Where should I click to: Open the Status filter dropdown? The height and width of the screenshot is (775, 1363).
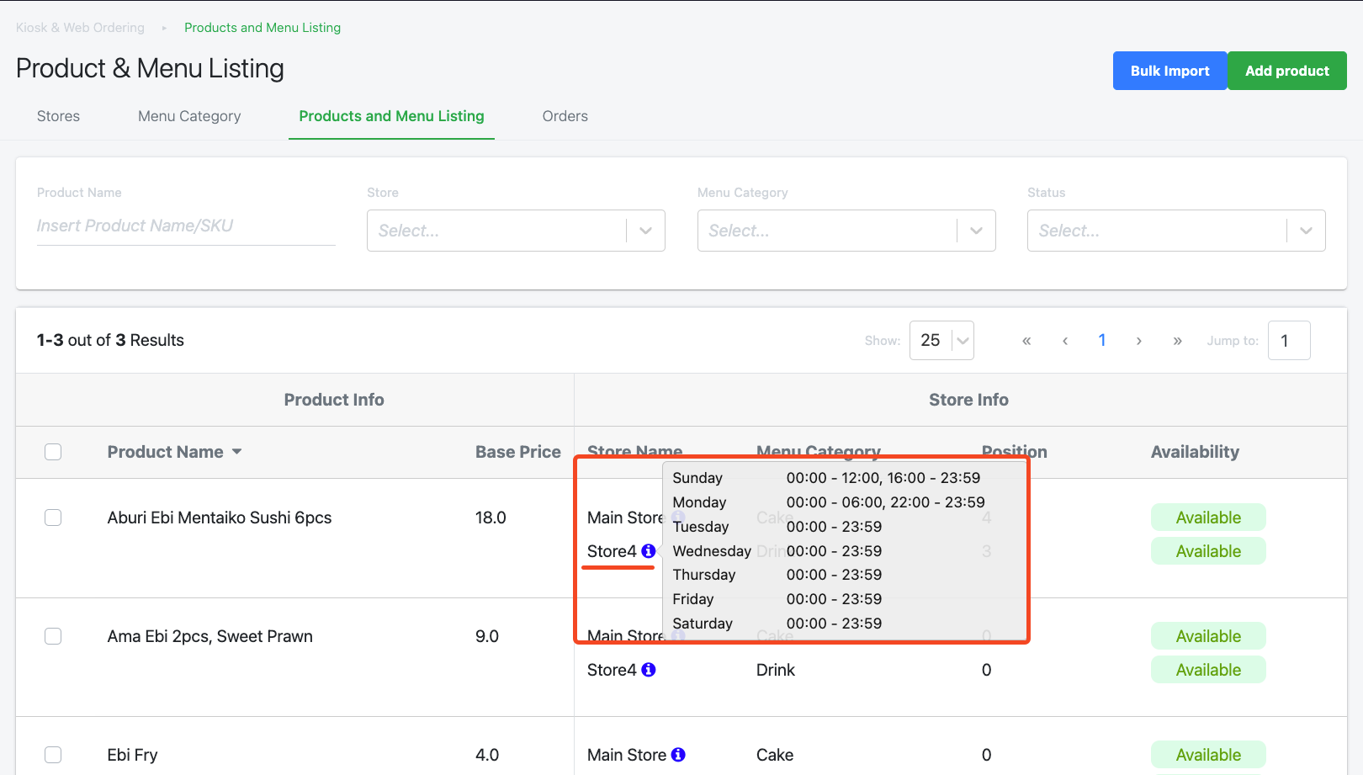click(1176, 231)
